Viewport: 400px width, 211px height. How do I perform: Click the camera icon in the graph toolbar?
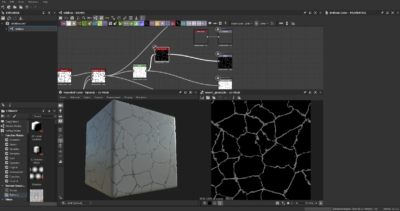coord(72,18)
